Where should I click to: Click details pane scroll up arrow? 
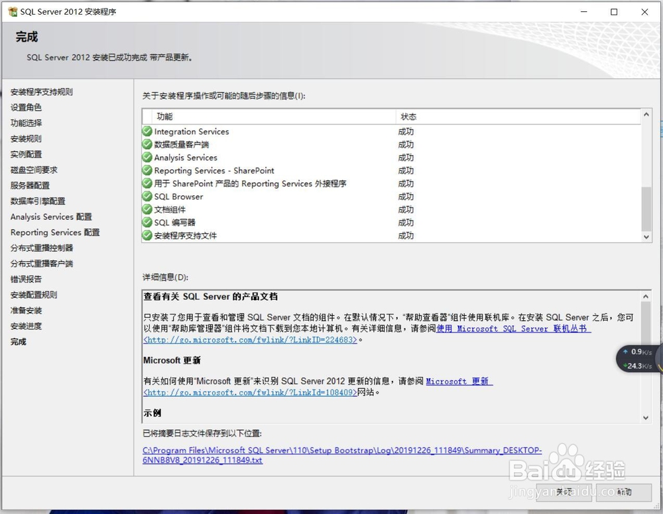click(646, 297)
